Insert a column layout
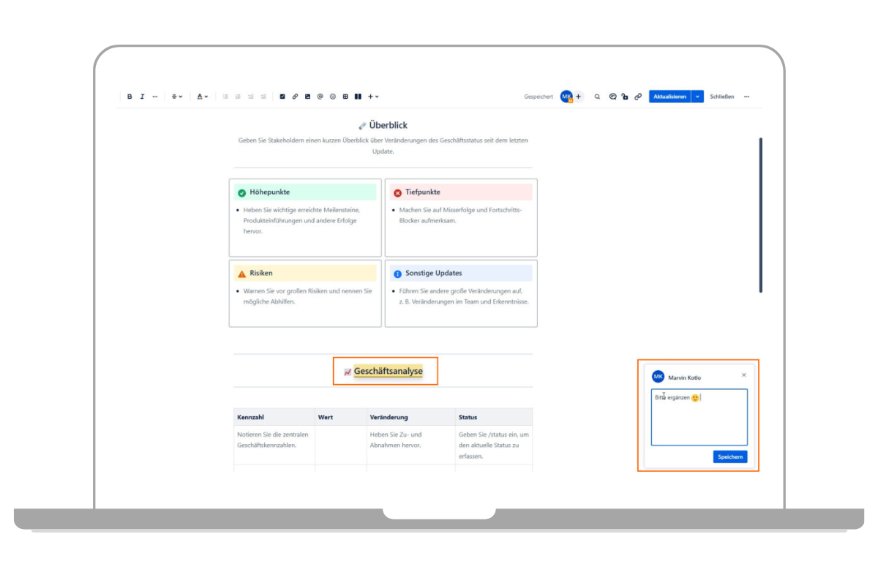 pyautogui.click(x=358, y=97)
